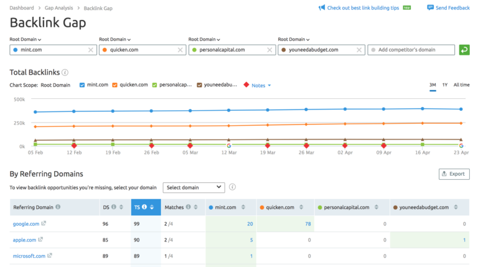Open Root Domain dropdown above personalcapital.com
478x267 pixels.
204,39
